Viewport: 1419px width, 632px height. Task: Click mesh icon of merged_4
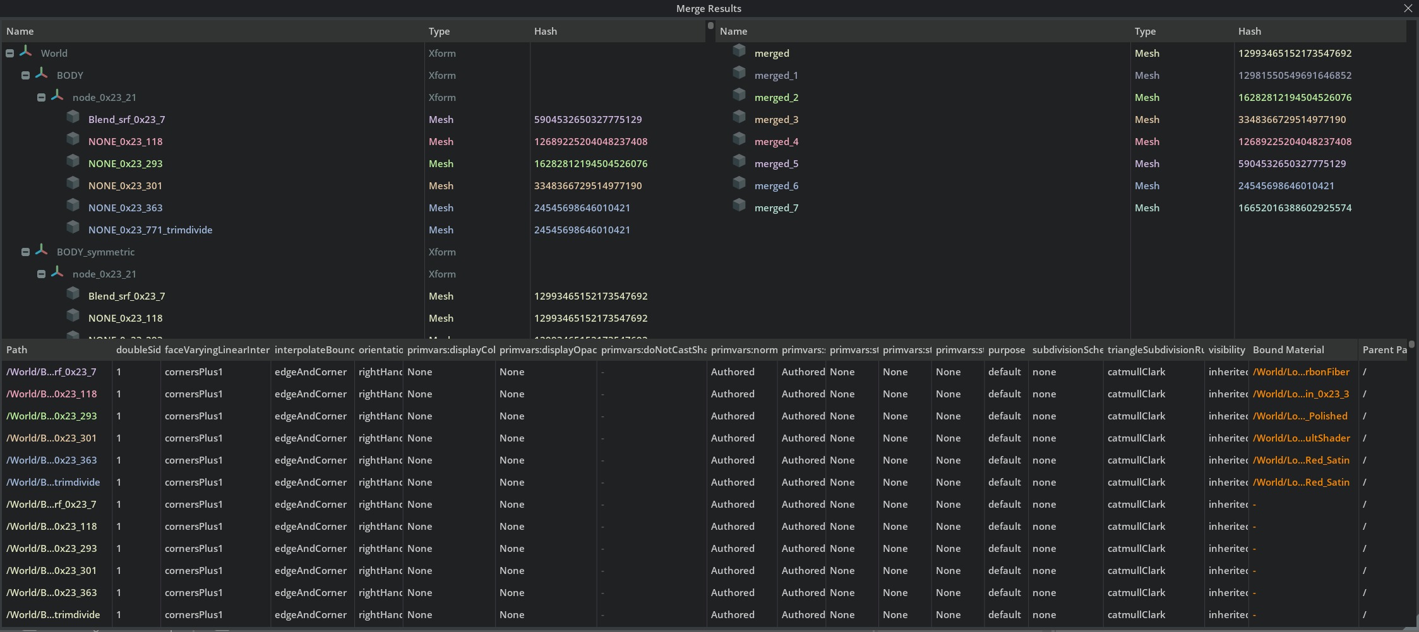(739, 139)
